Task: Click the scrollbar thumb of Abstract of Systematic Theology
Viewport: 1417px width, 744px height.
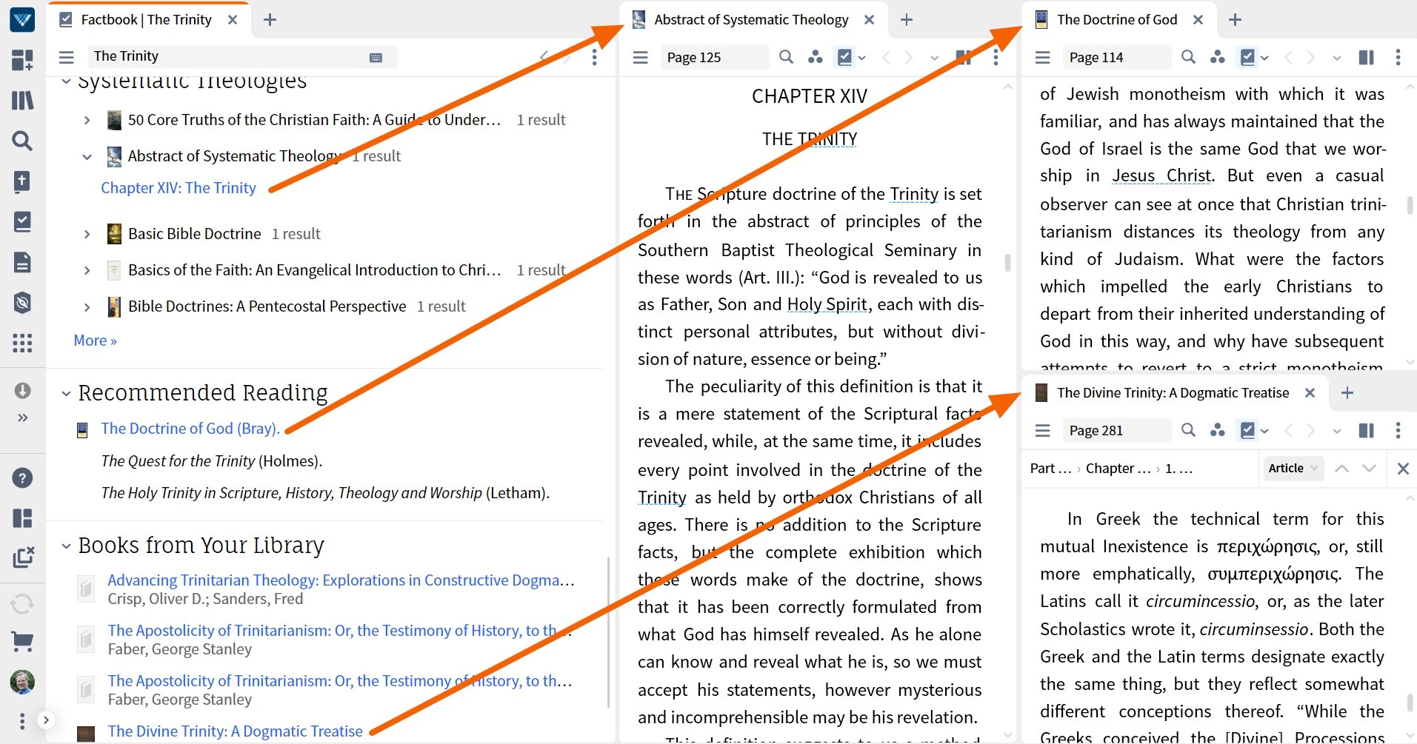Action: tap(1007, 263)
